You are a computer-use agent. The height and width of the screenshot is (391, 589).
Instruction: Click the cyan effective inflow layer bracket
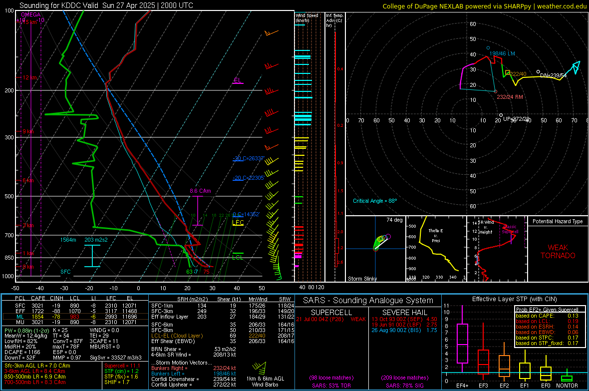click(92, 256)
